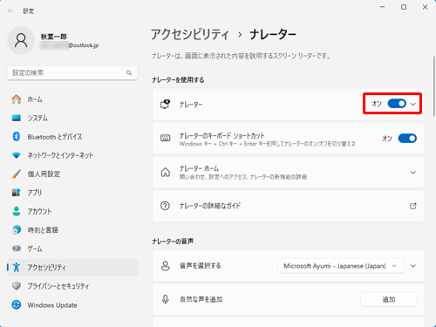Close the Settings window
This screenshot has height=327, width=436.
coord(425,7)
